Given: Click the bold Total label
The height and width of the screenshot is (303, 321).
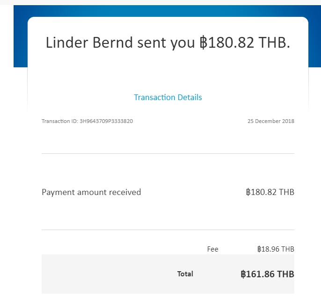Looking at the screenshot, I should tap(185, 274).
